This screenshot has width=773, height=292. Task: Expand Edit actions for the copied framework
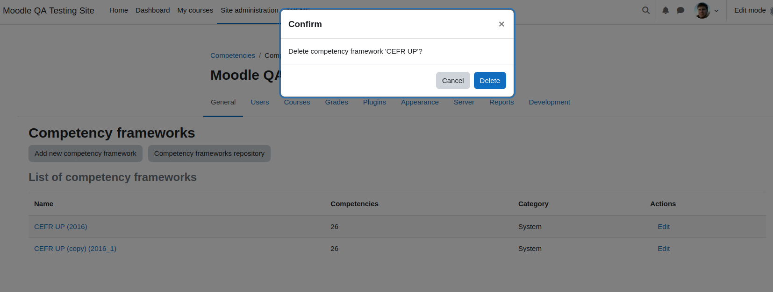(x=664, y=249)
